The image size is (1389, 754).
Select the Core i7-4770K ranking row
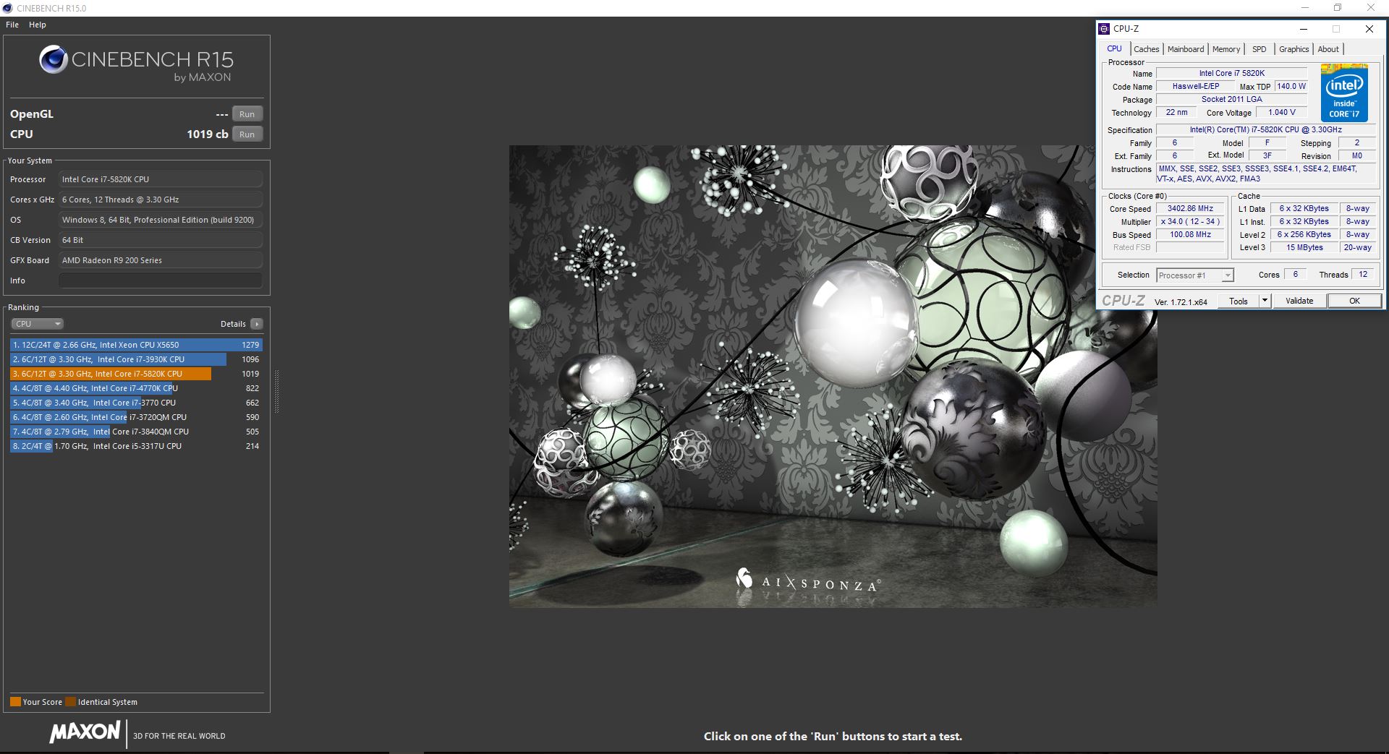tap(136, 388)
